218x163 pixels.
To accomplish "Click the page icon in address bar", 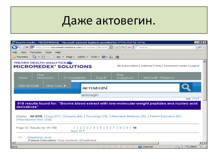I will coord(33,47).
